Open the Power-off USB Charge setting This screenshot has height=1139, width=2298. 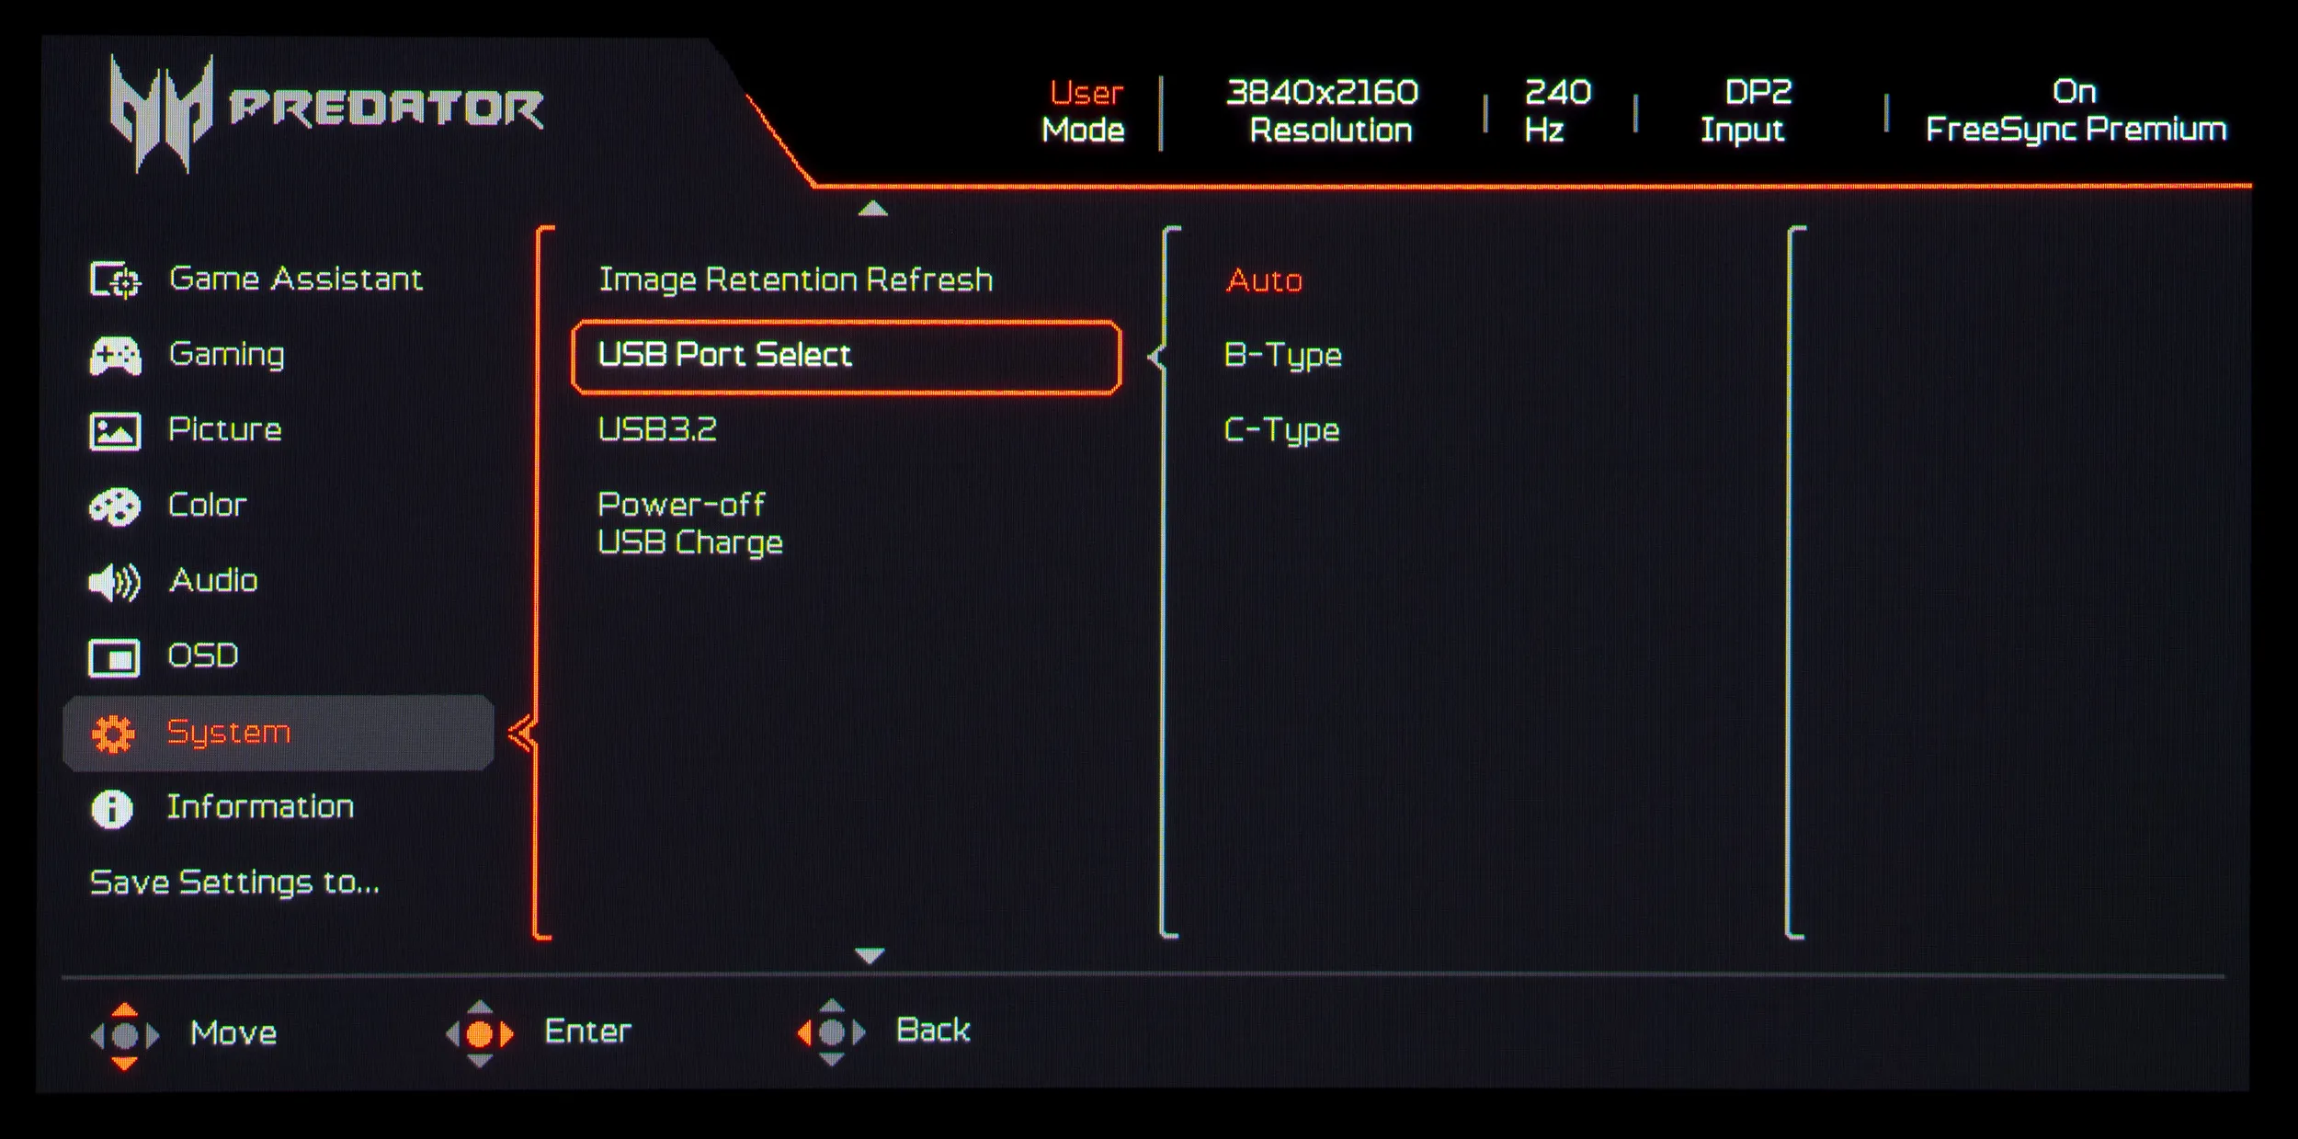pyautogui.click(x=689, y=524)
